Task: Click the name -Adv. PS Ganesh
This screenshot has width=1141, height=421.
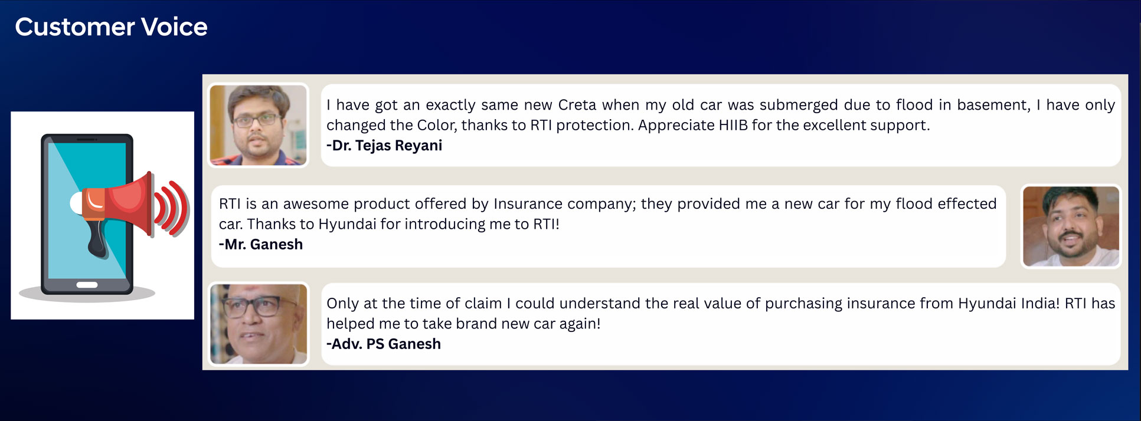Action: pyautogui.click(x=384, y=344)
